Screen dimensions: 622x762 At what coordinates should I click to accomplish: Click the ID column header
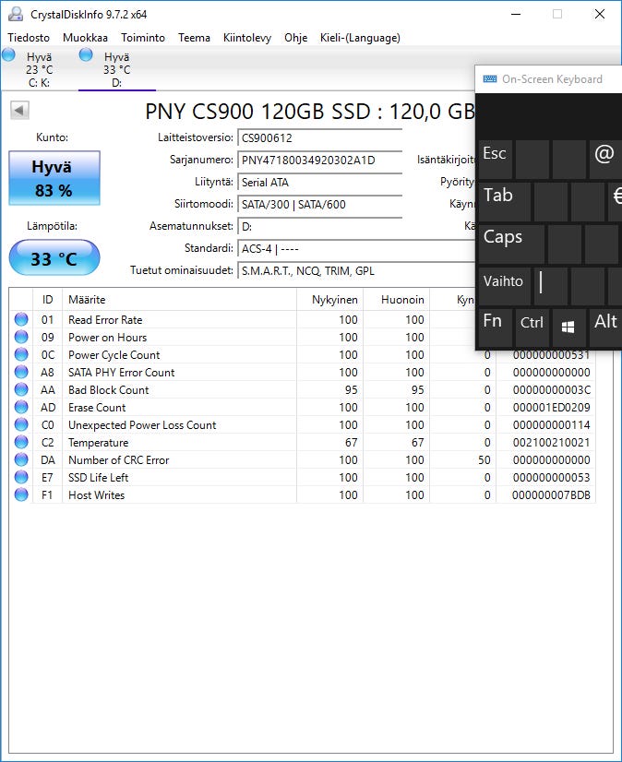47,299
